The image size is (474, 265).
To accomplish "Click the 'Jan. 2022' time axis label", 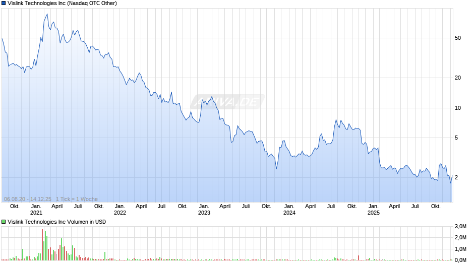I will (120, 210).
